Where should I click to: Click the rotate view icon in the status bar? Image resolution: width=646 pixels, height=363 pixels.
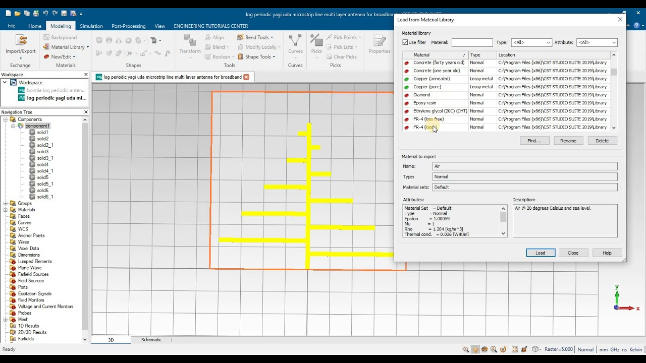click(484, 349)
